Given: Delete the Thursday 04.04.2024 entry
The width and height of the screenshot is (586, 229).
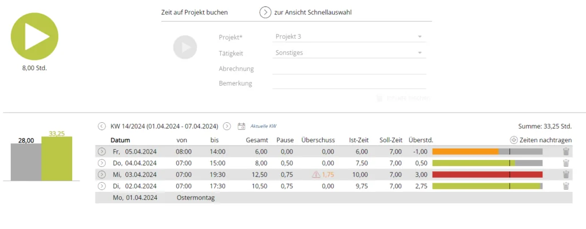Looking at the screenshot, I should [x=566, y=163].
